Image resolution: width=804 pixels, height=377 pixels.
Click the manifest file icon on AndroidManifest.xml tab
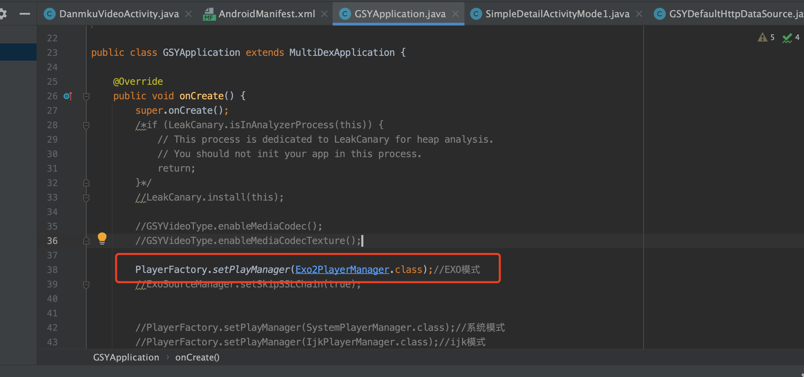point(209,14)
